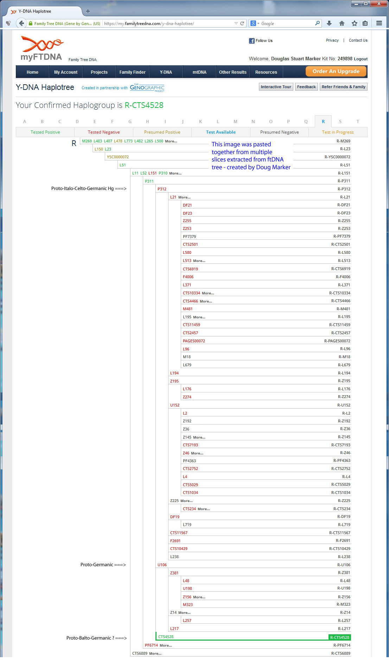Expand More next to Z225

click(186, 501)
